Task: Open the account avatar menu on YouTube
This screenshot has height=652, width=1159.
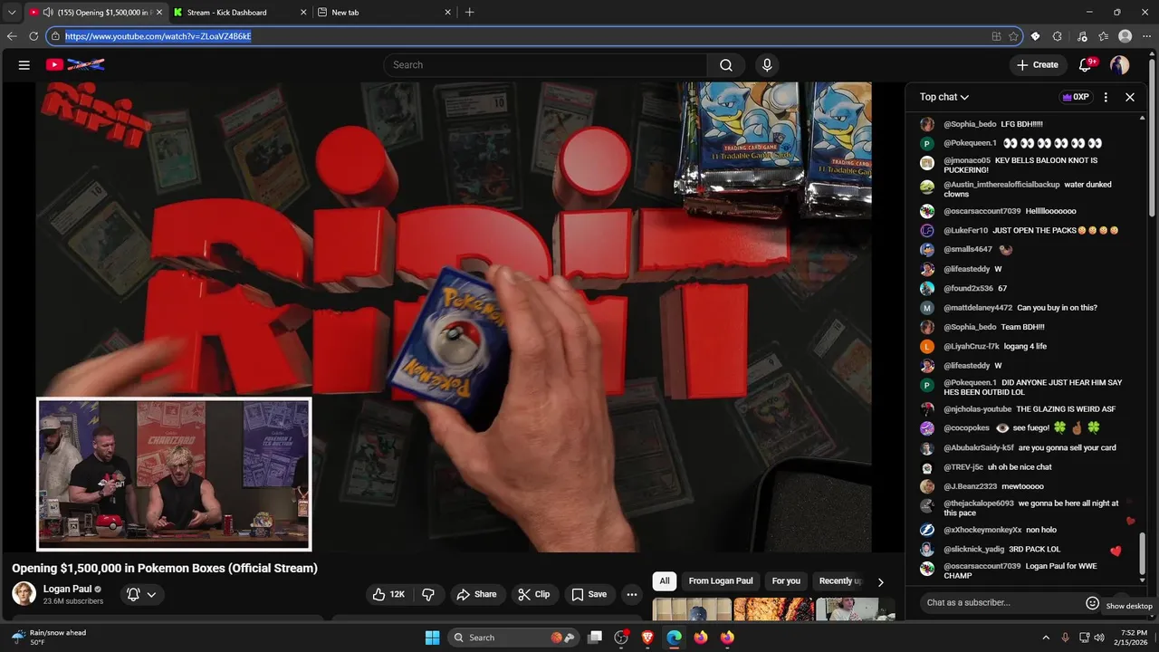Action: pos(1120,64)
